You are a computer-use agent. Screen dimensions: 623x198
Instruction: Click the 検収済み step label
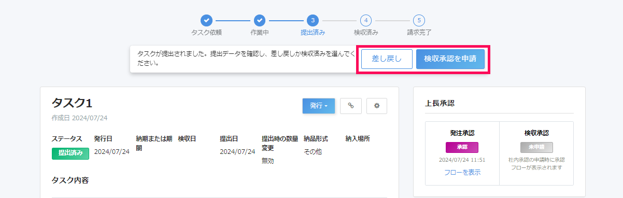coord(366,32)
